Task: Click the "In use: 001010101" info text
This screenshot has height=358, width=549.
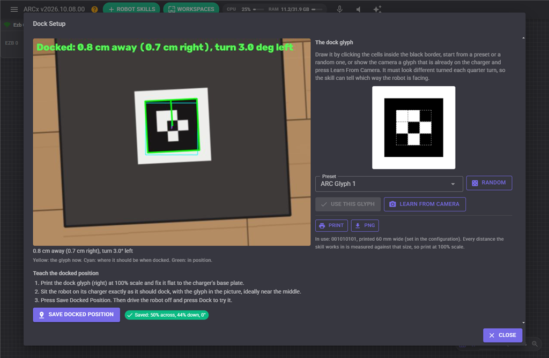Action: coord(409,243)
